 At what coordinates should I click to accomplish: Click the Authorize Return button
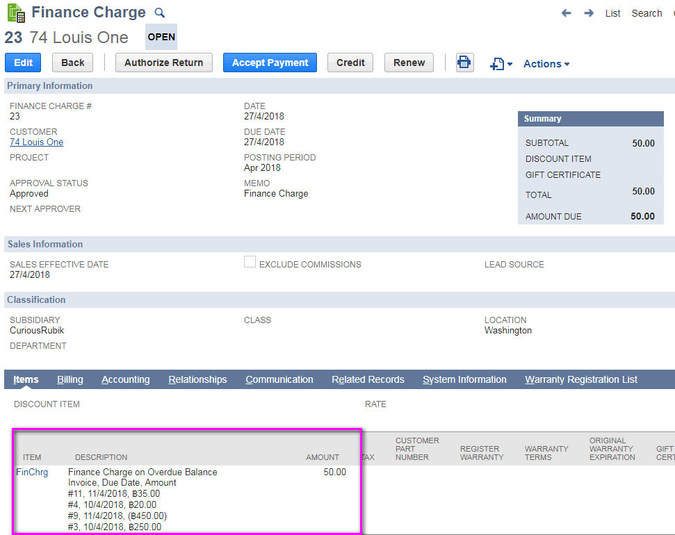[163, 63]
